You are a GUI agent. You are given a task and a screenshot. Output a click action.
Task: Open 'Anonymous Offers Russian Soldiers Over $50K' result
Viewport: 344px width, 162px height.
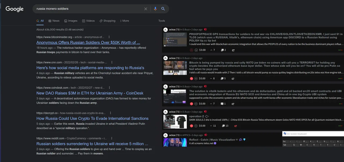(88, 43)
